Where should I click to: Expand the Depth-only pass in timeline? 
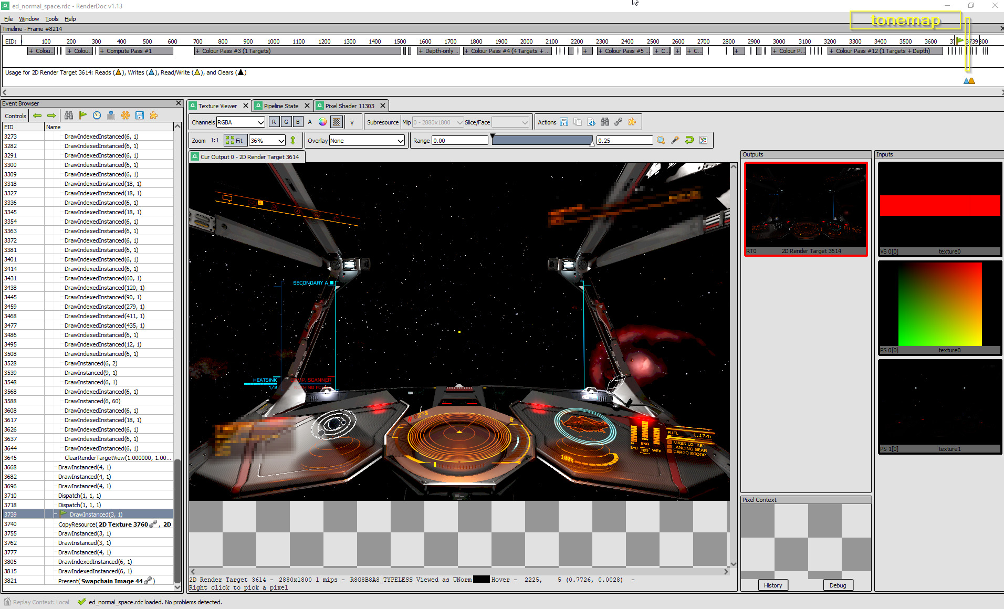438,51
